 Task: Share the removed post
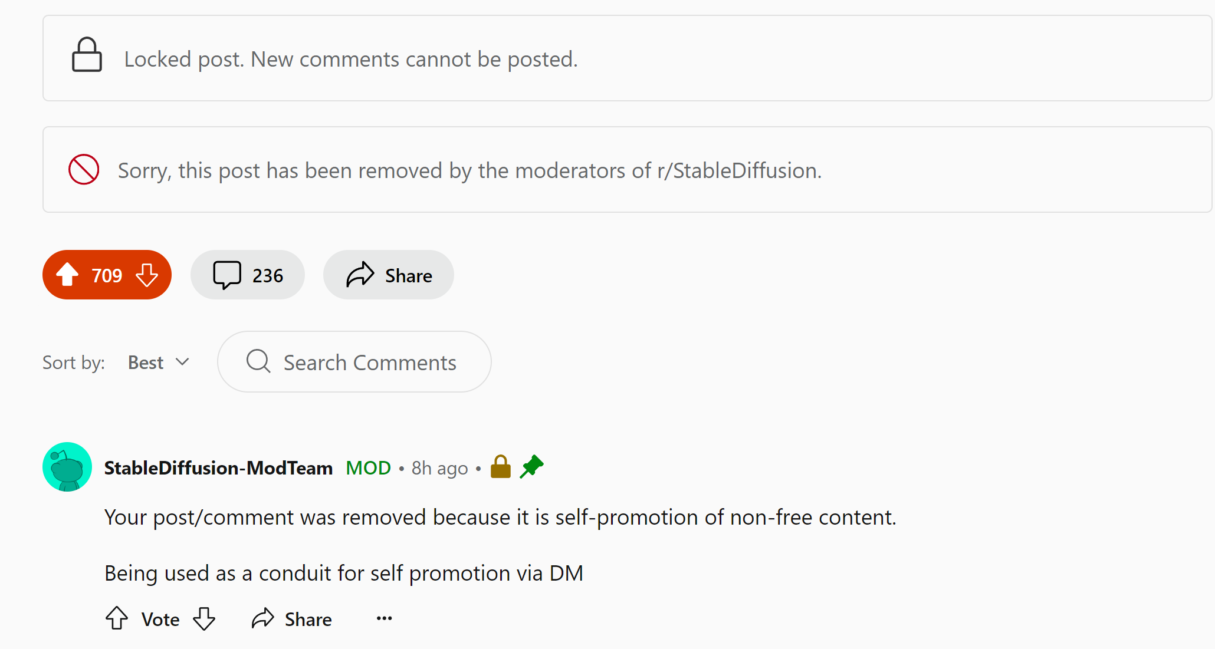(x=389, y=275)
